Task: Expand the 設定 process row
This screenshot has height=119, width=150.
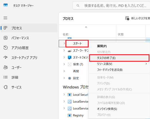Action: [64, 78]
